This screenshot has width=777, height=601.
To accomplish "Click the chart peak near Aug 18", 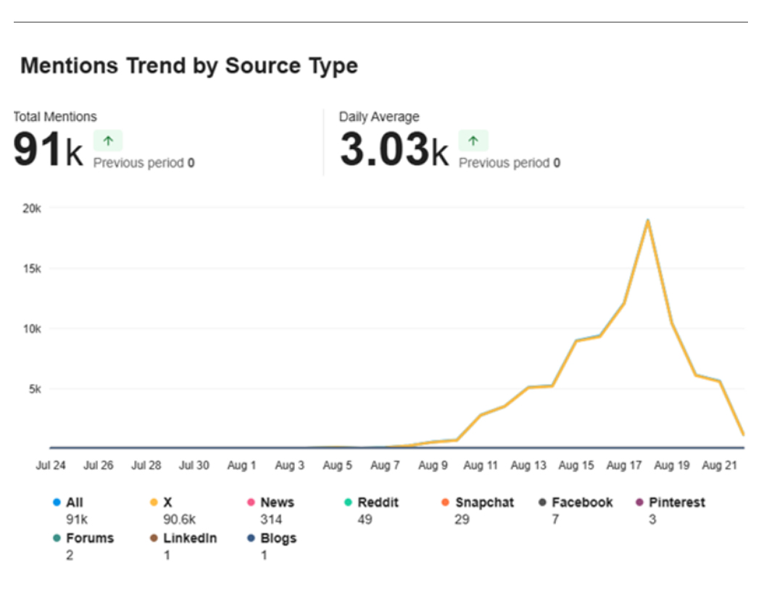I will [x=647, y=220].
